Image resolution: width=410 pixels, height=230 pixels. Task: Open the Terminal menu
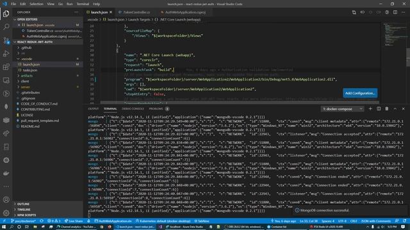click(x=83, y=4)
